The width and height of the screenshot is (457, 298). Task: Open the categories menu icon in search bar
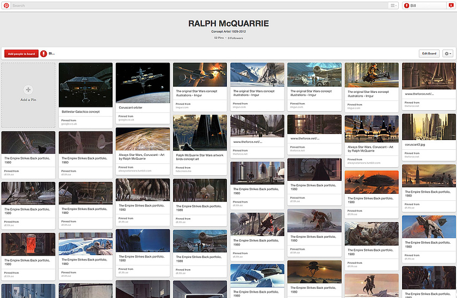[393, 5]
